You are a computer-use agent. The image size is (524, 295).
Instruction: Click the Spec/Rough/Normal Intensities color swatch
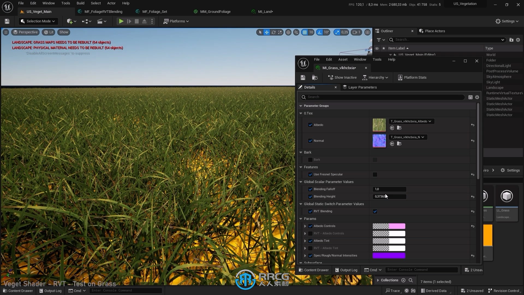(389, 255)
